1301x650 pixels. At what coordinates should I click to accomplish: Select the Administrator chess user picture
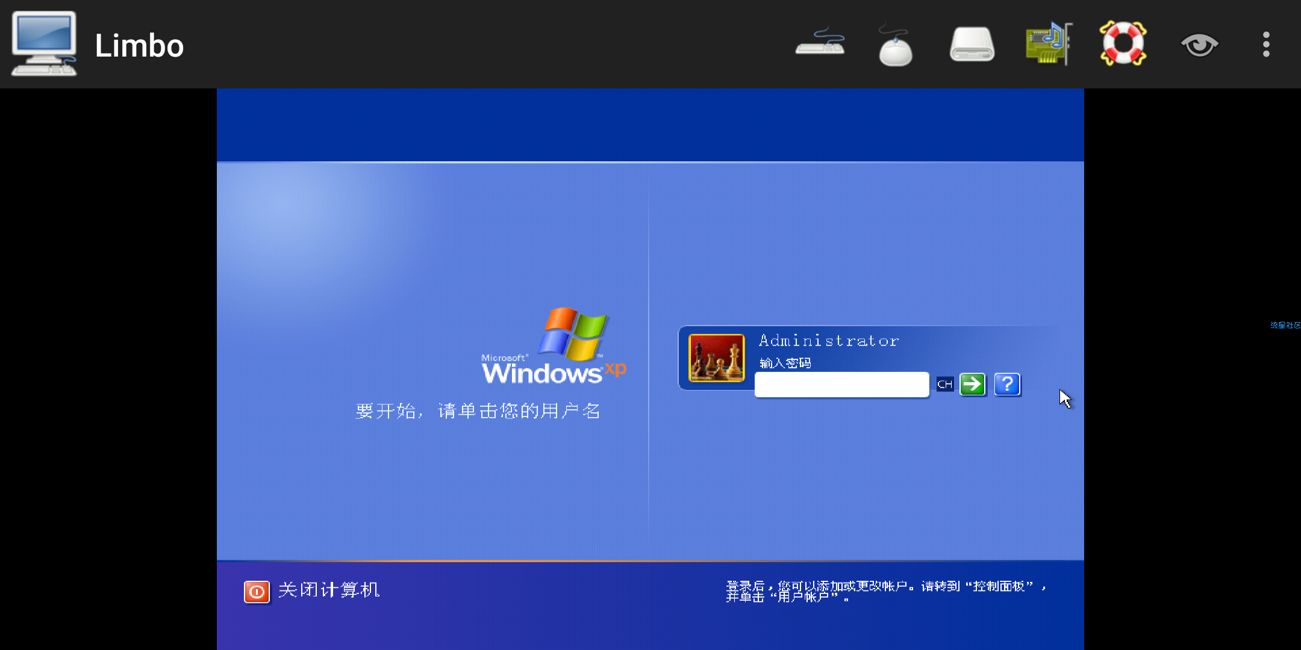717,358
